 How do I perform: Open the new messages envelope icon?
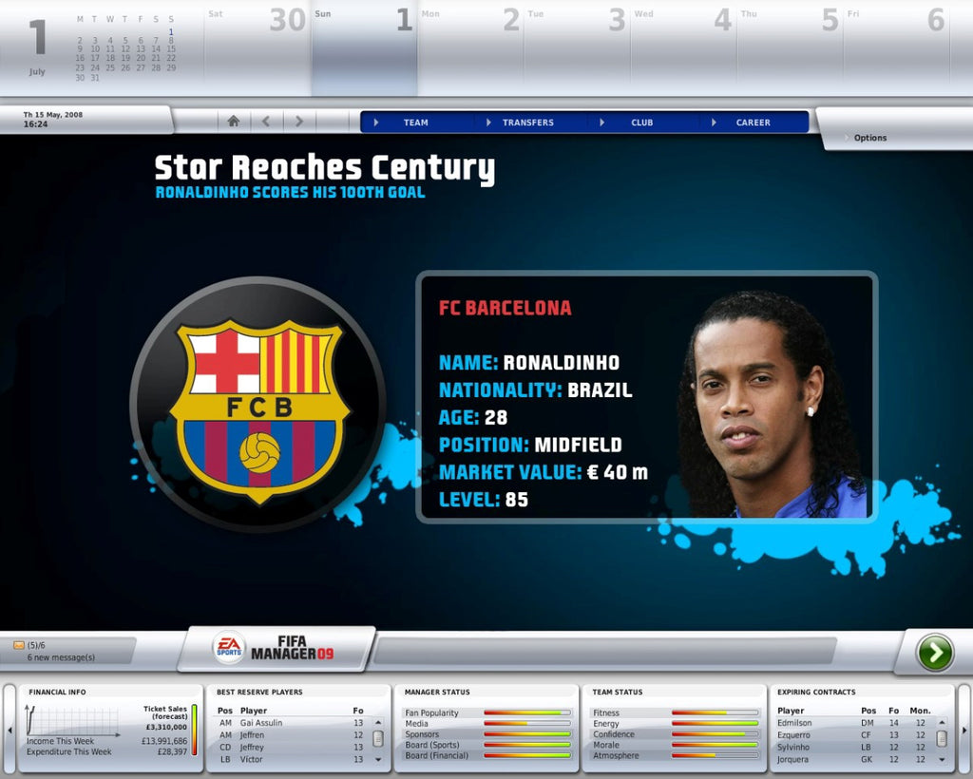[x=18, y=645]
